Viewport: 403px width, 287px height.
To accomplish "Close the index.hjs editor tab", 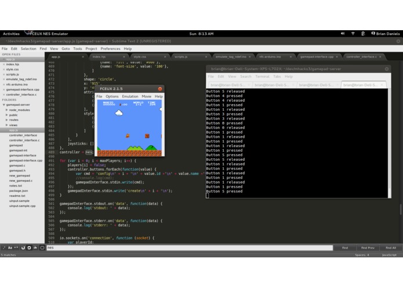I will (124, 57).
